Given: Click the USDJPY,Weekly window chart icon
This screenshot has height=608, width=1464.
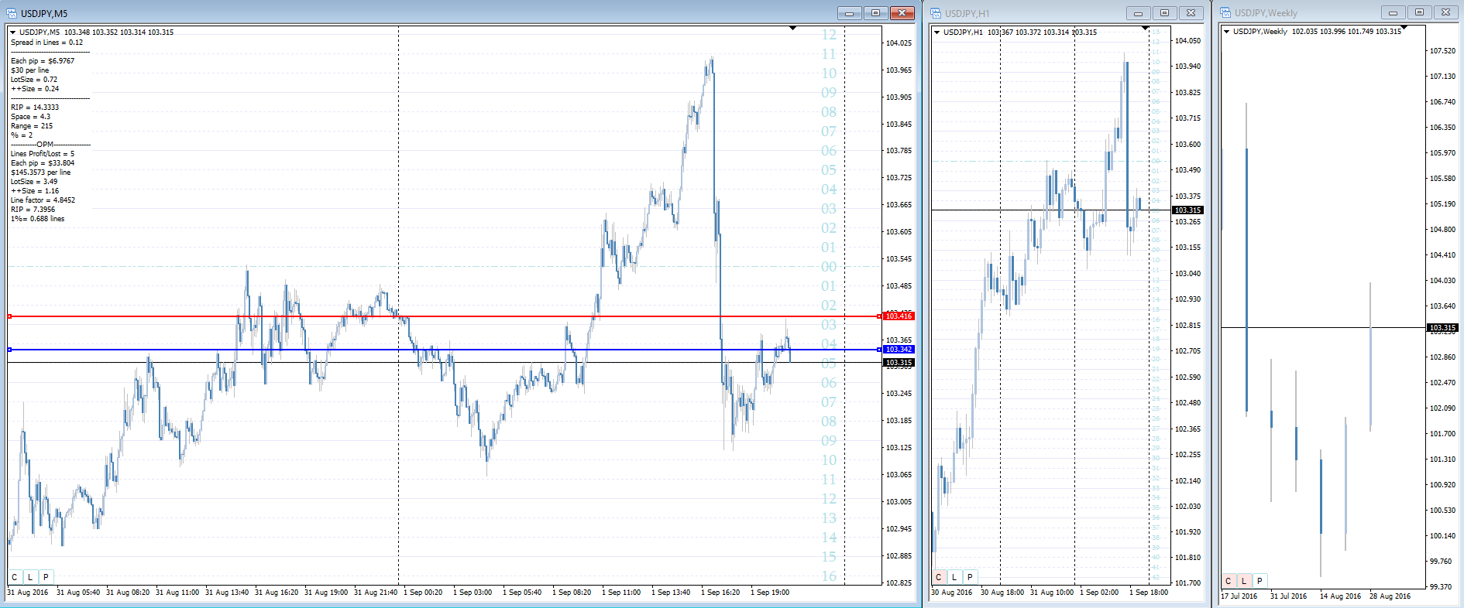Looking at the screenshot, I should 1225,13.
